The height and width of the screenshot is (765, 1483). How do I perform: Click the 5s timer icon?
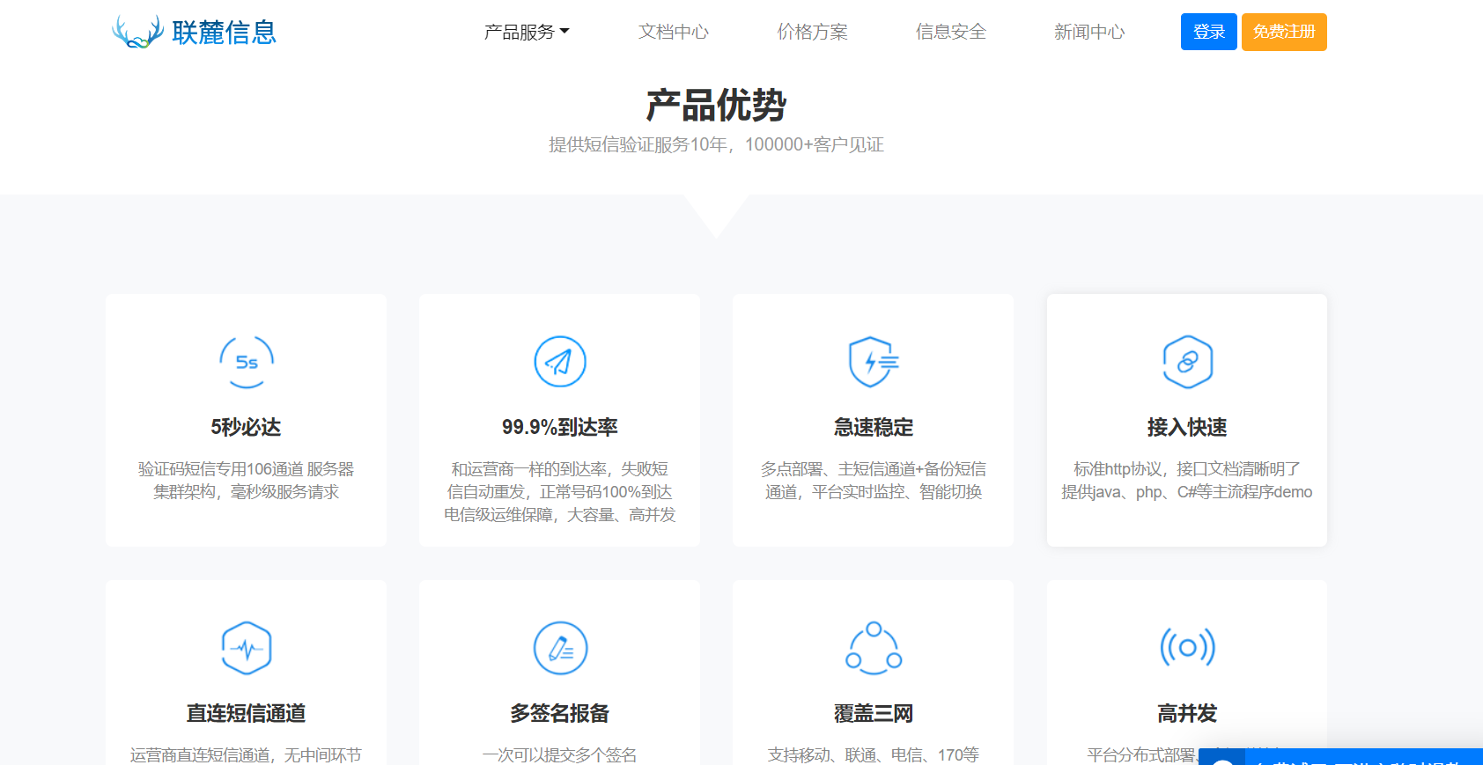coord(247,362)
